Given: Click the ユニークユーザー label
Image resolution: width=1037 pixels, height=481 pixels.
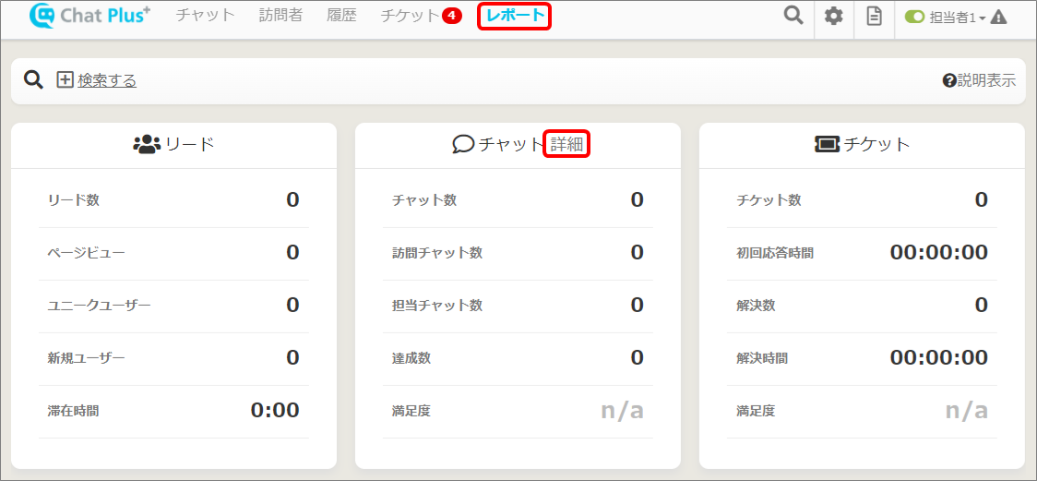Looking at the screenshot, I should click(x=100, y=305).
